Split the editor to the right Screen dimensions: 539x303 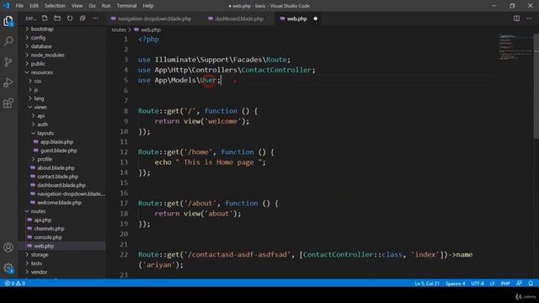516,19
